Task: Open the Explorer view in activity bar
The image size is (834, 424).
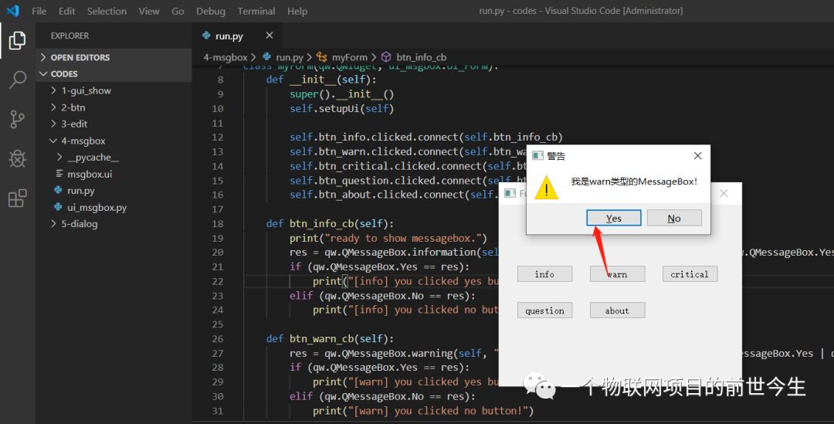Action: click(x=17, y=40)
